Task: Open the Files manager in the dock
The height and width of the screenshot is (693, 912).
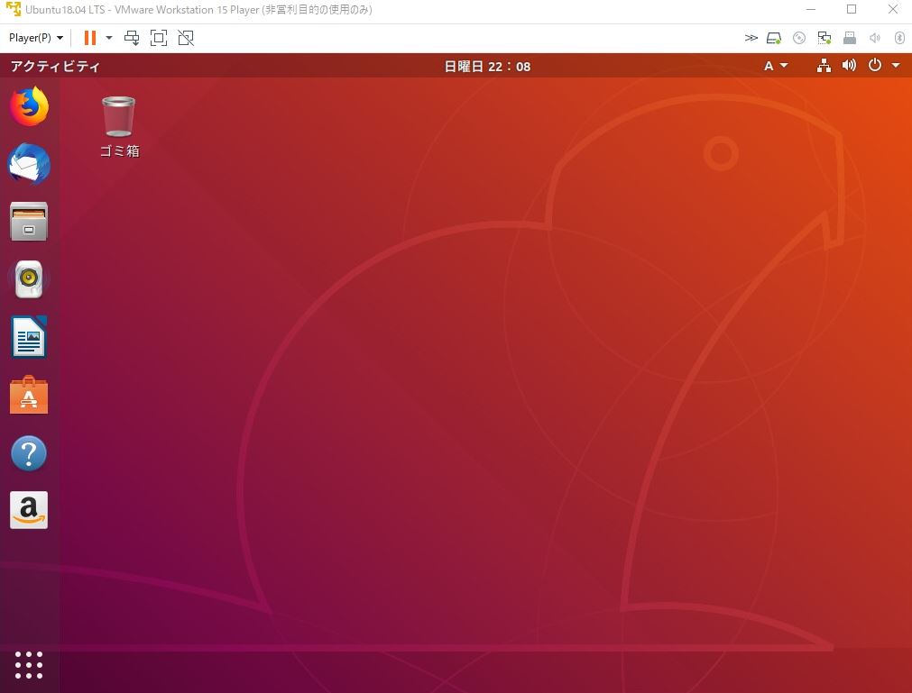Action: (29, 222)
